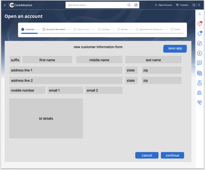Image resolution: width=205 pixels, height=170 pixels.
Task: Click Open Account in header
Action: 163,5
